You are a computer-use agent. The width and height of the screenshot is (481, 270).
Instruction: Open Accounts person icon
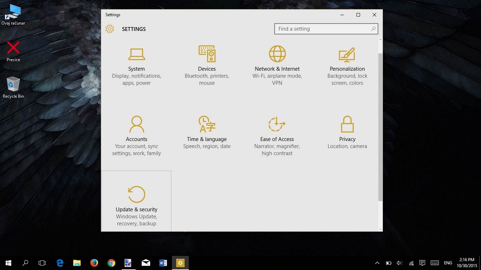(136, 124)
